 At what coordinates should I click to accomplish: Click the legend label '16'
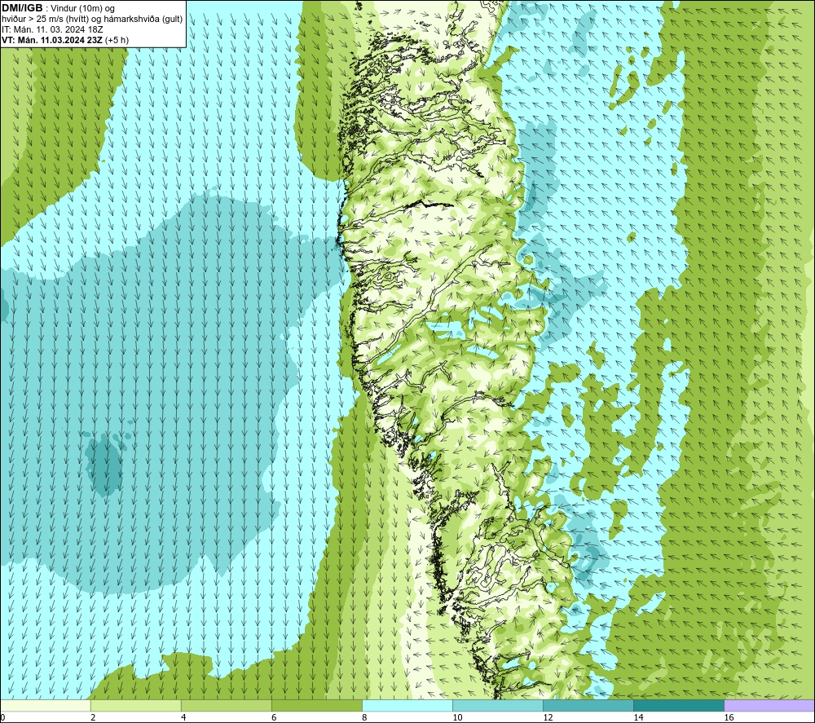pyautogui.click(x=729, y=717)
